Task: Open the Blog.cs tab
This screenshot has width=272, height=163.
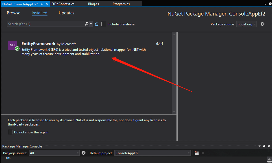Action: 93,4
